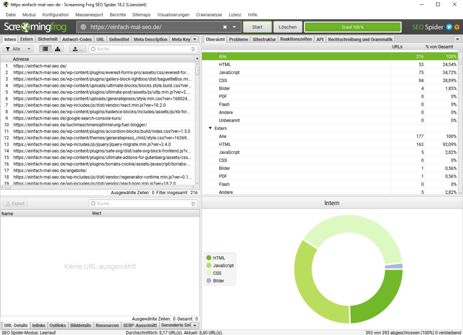Screen dimensions: 463x335
Task: Open the Crawlanalyse menu
Action: [x=209, y=15]
